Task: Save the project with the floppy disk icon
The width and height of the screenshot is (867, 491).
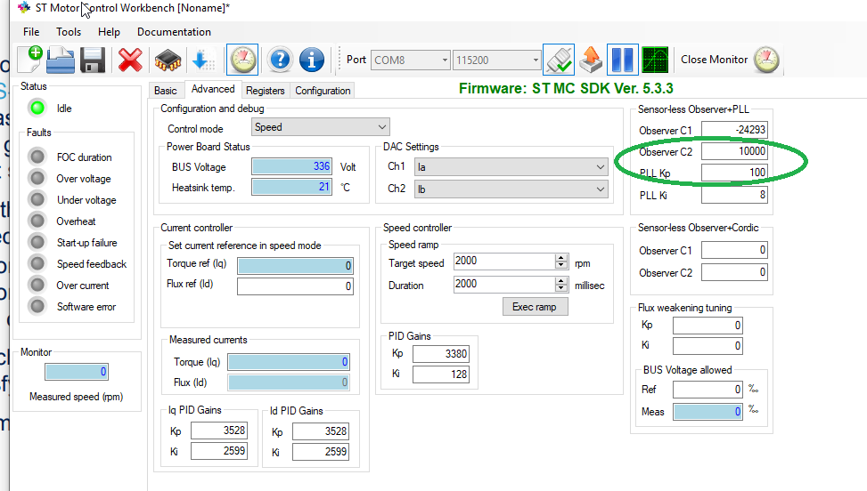Action: (93, 60)
